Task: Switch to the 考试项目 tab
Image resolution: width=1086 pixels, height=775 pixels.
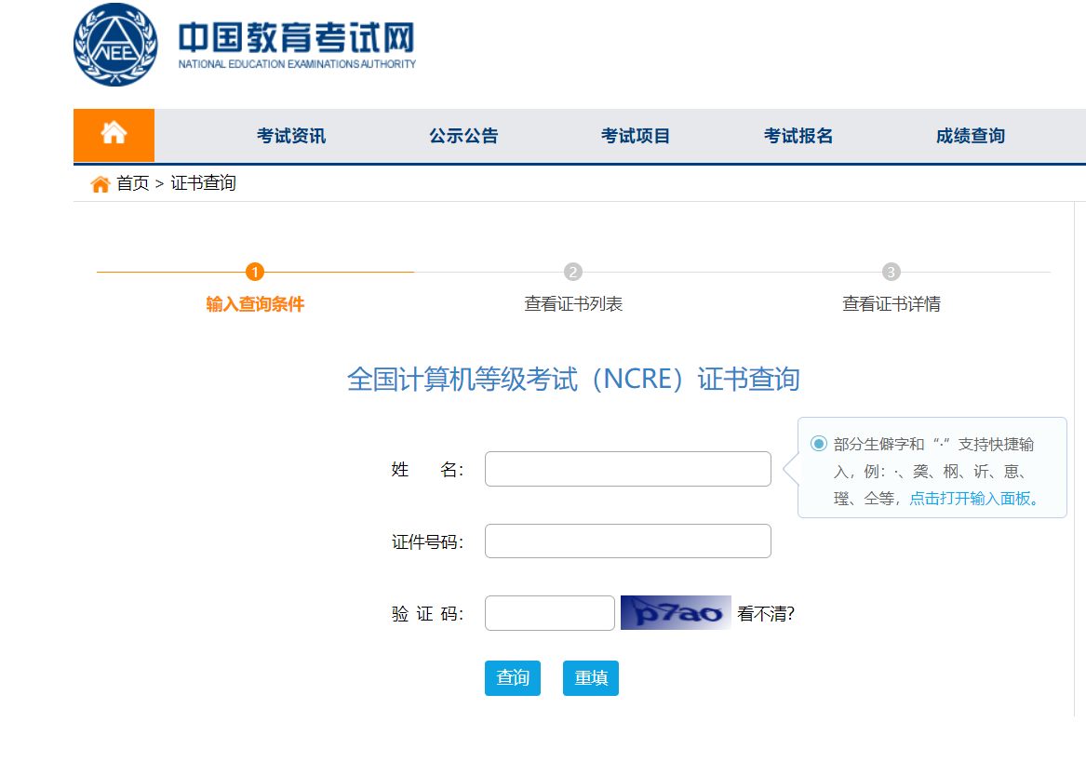Action: [x=635, y=135]
